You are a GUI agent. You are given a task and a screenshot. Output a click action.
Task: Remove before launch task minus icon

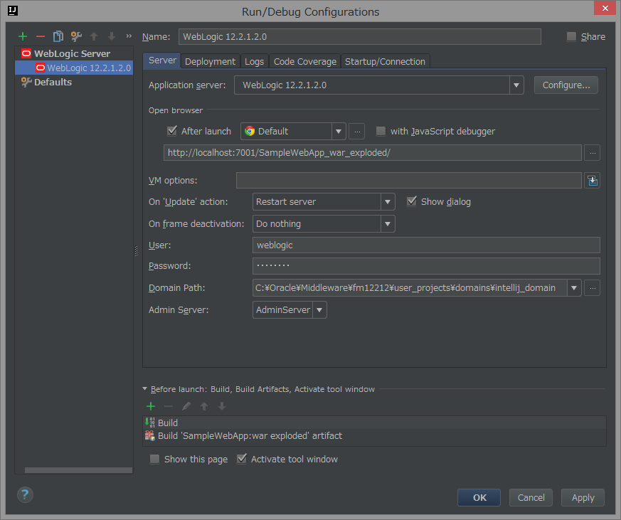click(169, 406)
